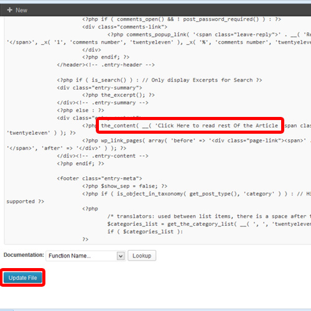Image resolution: width=311 pixels, height=311 pixels.
Task: Click the comments_open() condition line
Action: coord(182,19)
